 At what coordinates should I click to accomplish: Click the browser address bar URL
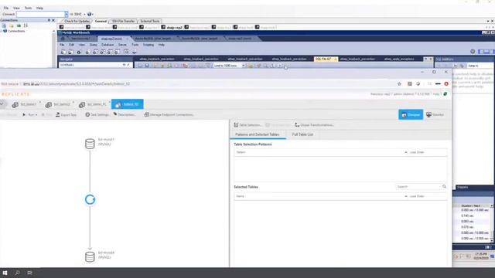pyautogui.click(x=76, y=84)
